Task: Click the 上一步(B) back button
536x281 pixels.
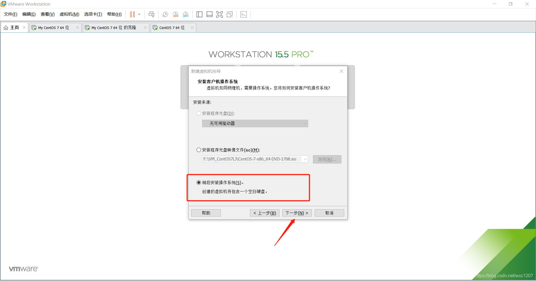Action: point(265,213)
